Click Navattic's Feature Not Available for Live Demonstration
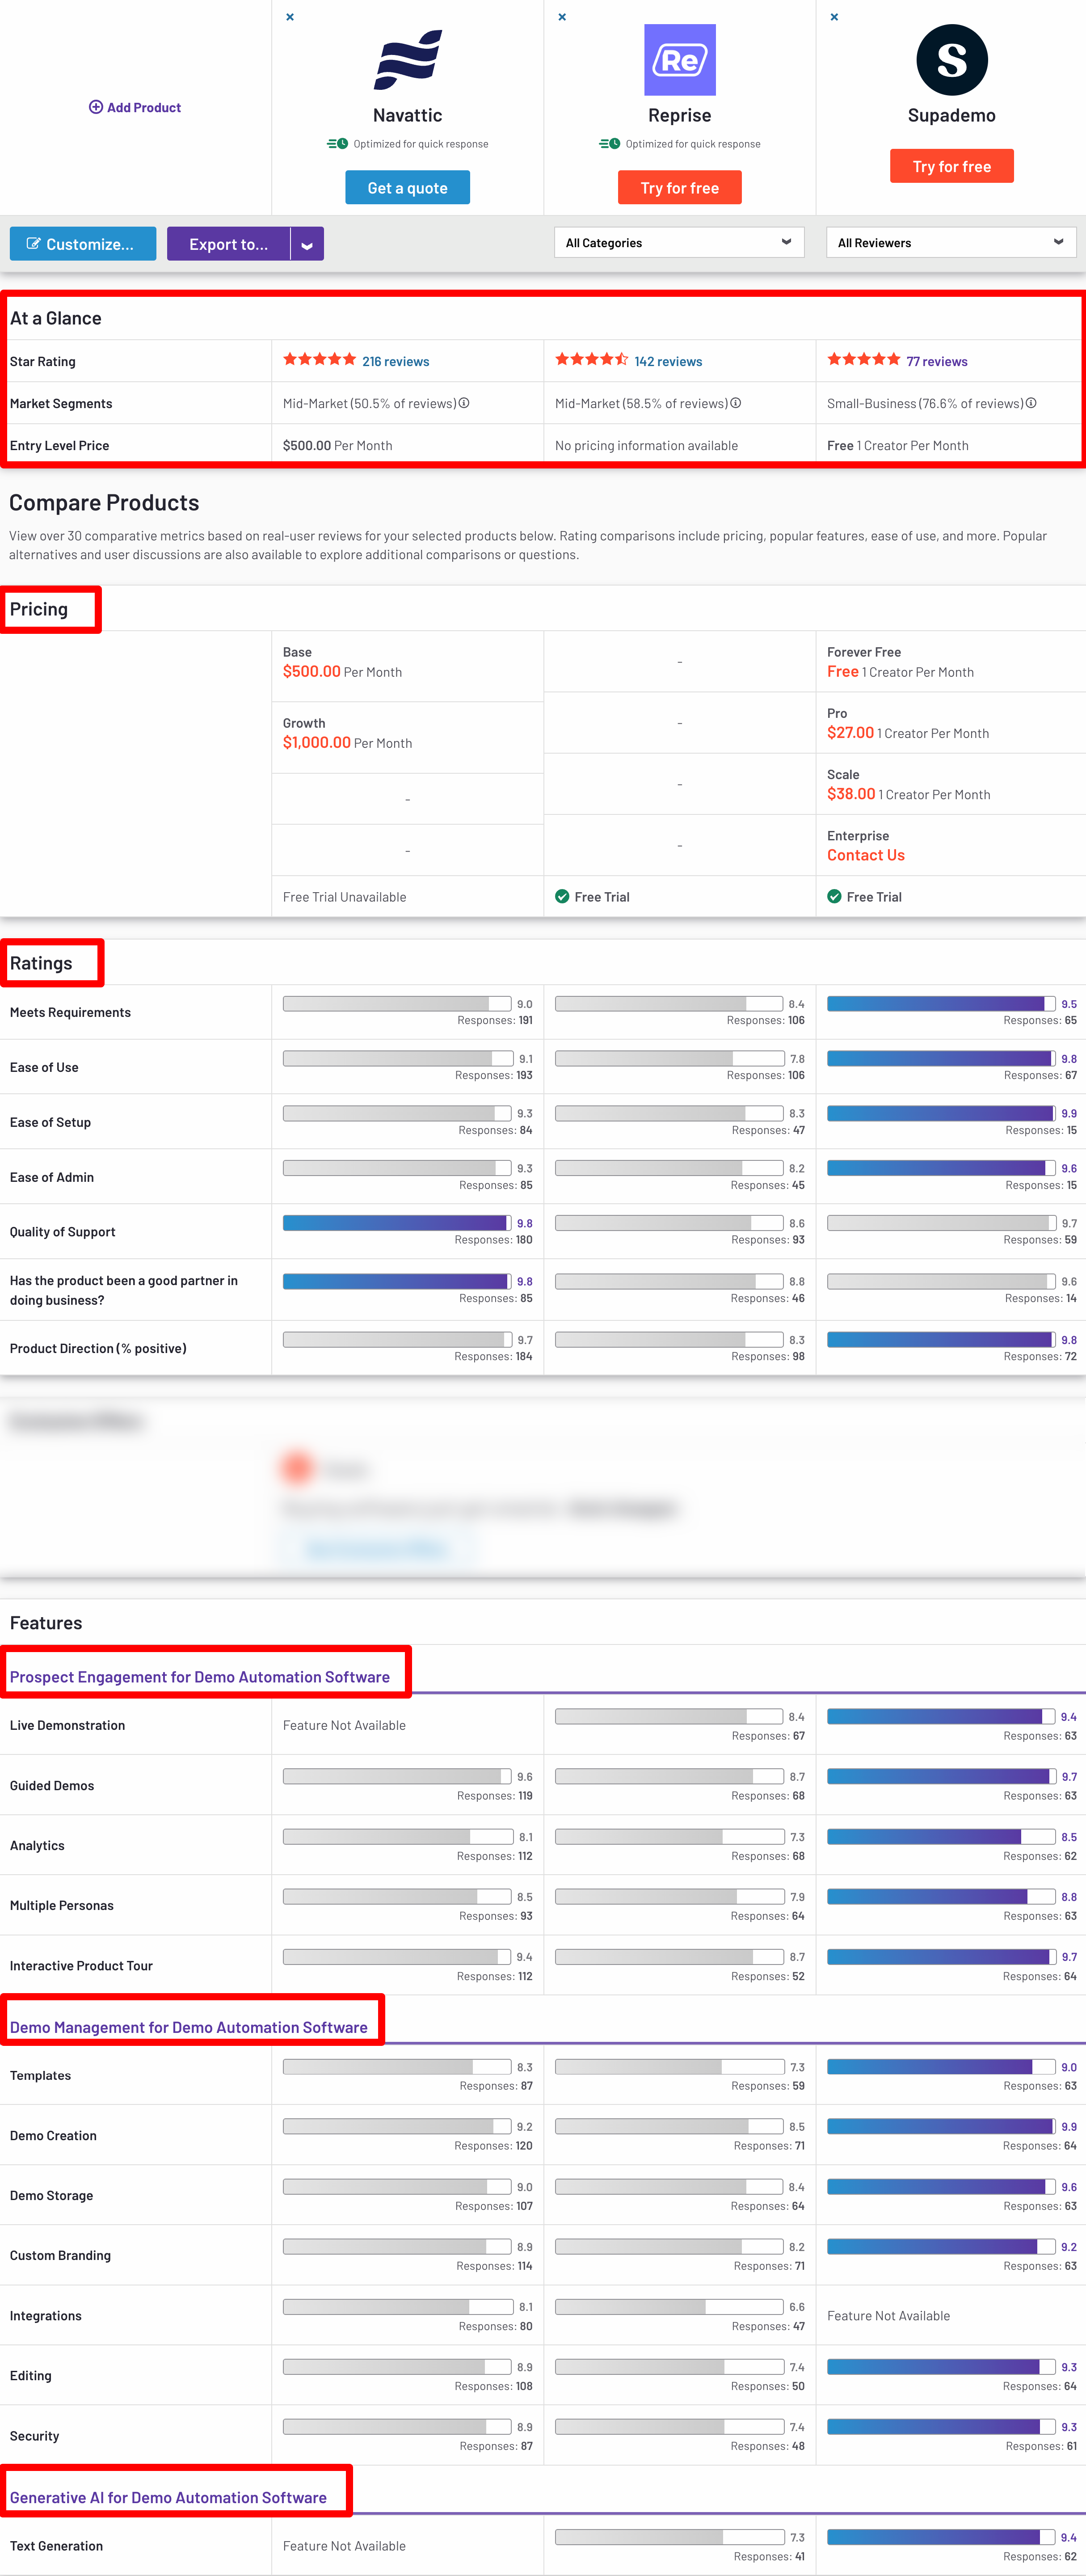This screenshot has height=2576, width=1086. pos(344,1725)
